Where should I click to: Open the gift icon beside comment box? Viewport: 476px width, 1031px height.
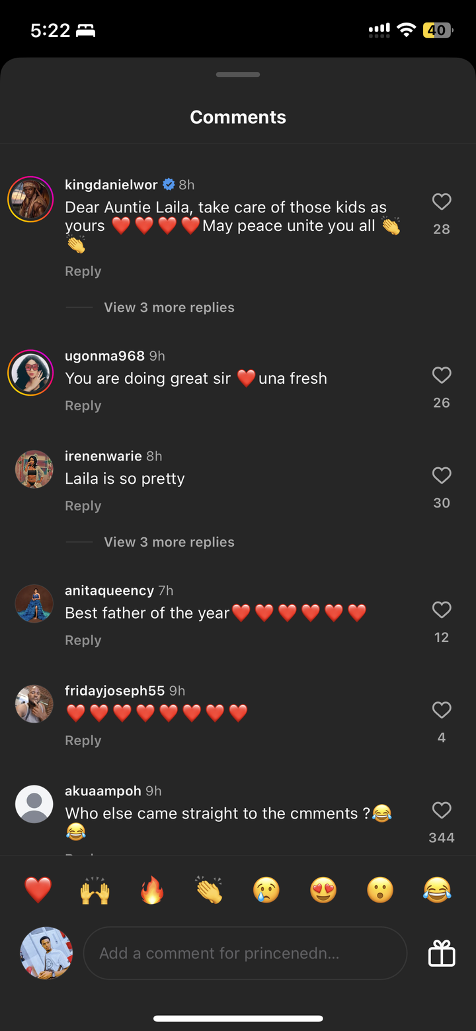[442, 954]
